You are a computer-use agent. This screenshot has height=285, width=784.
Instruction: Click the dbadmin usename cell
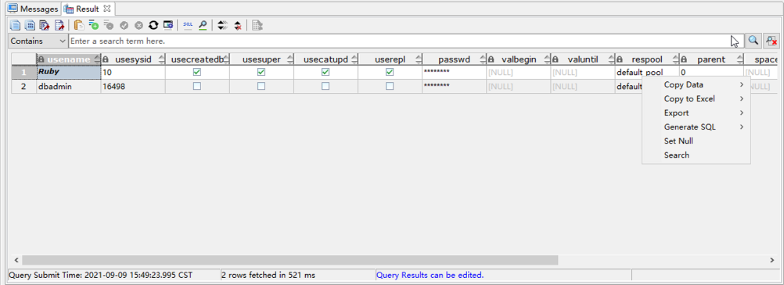(x=69, y=86)
